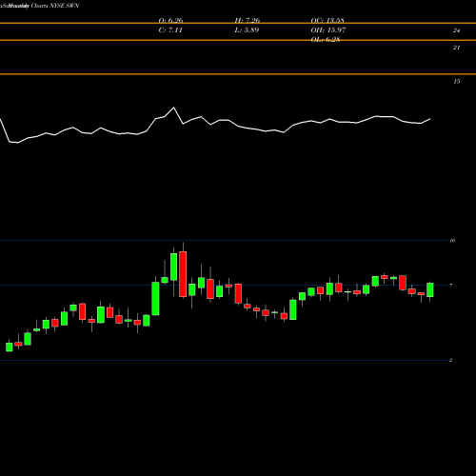Image resolution: width=476 pixels, height=476 pixels.
Task: Click the 'OH: 15.97' value
Action: tap(328, 30)
